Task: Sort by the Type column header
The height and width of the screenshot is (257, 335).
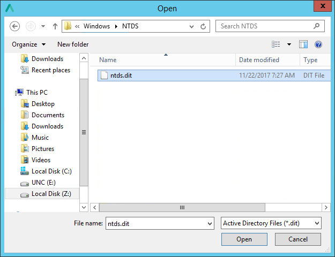Action: tap(315, 60)
